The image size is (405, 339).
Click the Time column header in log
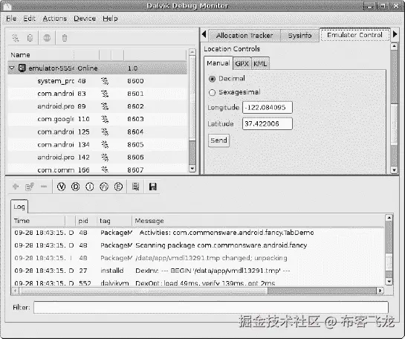39,221
